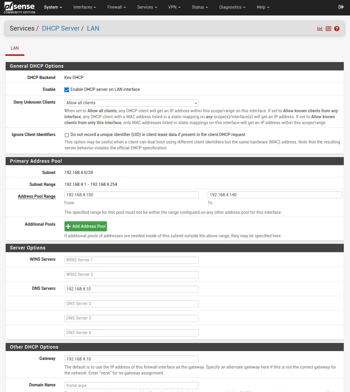
Task: Select the LAN tab
Action: point(15,48)
